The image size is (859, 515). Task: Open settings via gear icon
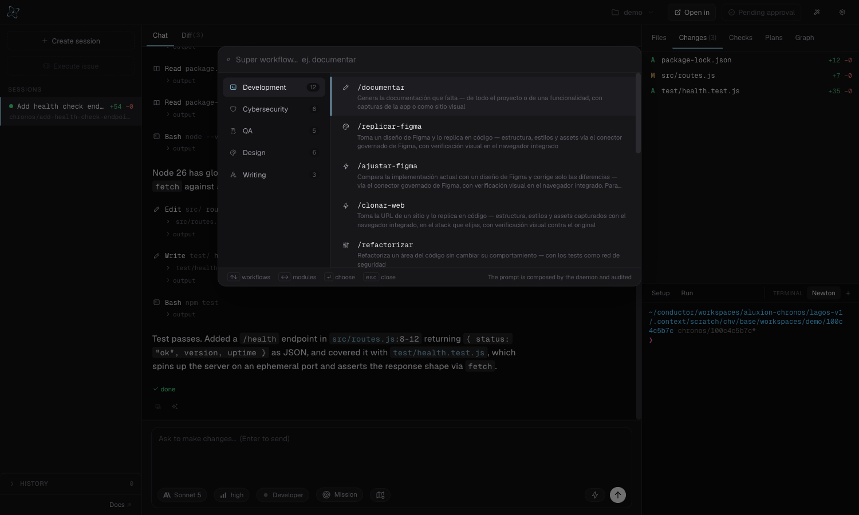(x=842, y=12)
